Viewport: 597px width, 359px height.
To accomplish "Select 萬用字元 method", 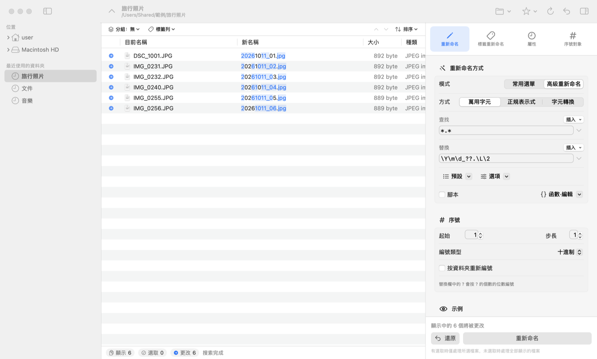I will [x=480, y=102].
